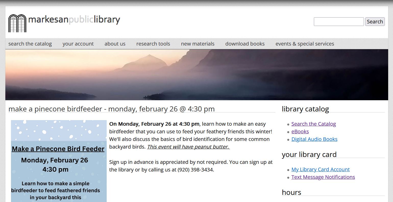Navigate to research tools

coord(153,44)
